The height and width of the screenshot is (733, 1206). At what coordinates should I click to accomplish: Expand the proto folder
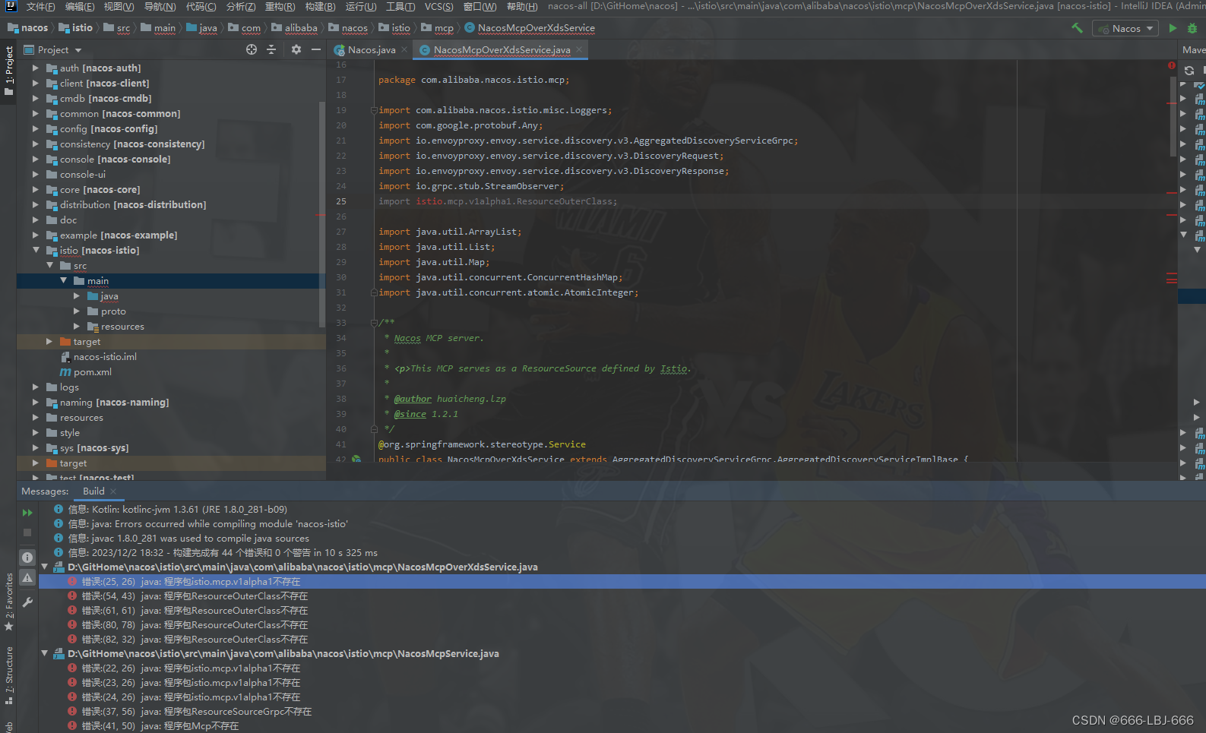tap(77, 311)
